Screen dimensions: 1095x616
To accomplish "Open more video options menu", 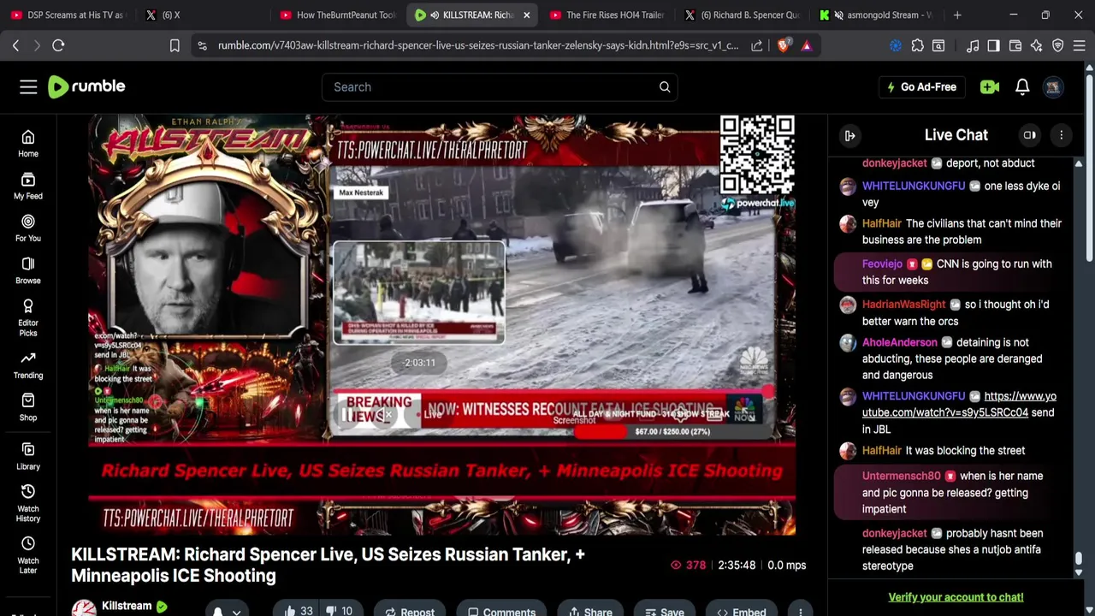I will (800, 611).
